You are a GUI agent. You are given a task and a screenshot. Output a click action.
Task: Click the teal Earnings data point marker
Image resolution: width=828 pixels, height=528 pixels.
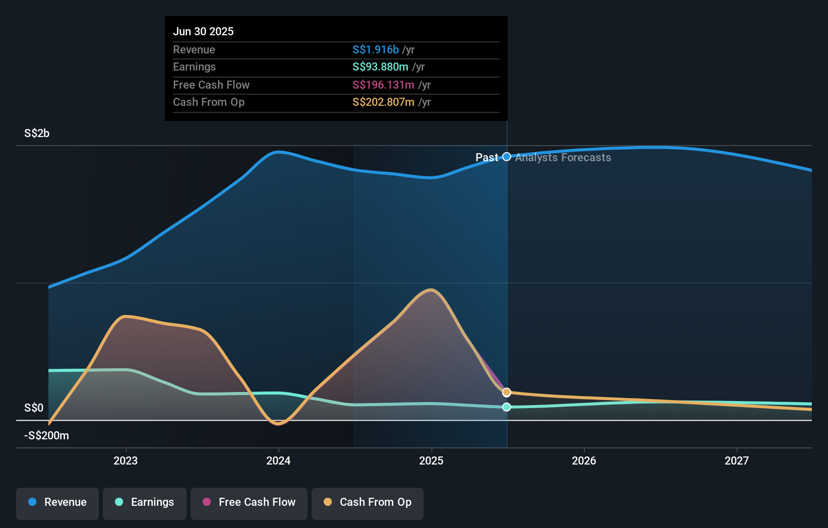click(x=506, y=407)
